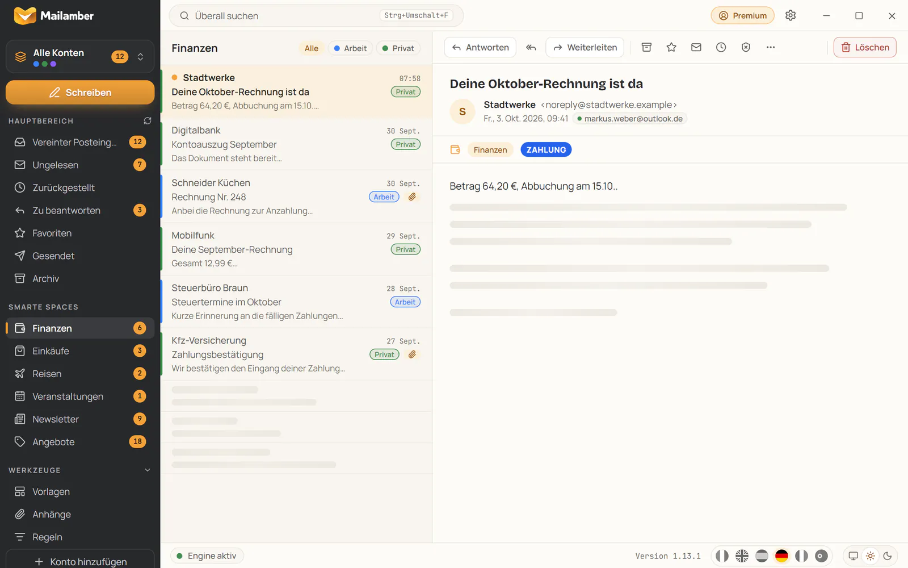Switch to dark theme moon icon
The image size is (908, 568).
click(x=888, y=556)
